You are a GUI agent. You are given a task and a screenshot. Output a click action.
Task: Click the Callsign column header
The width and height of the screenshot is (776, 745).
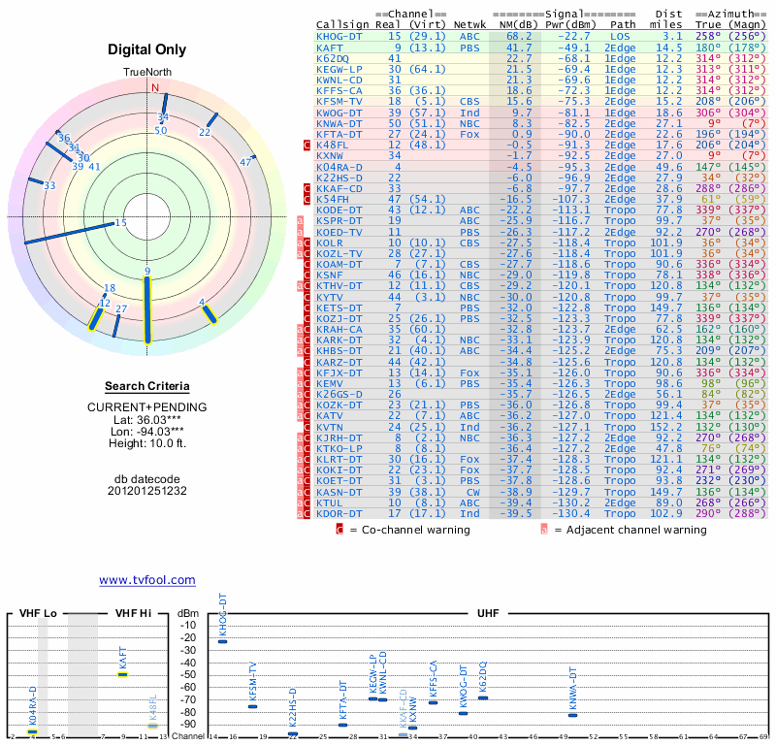342,24
